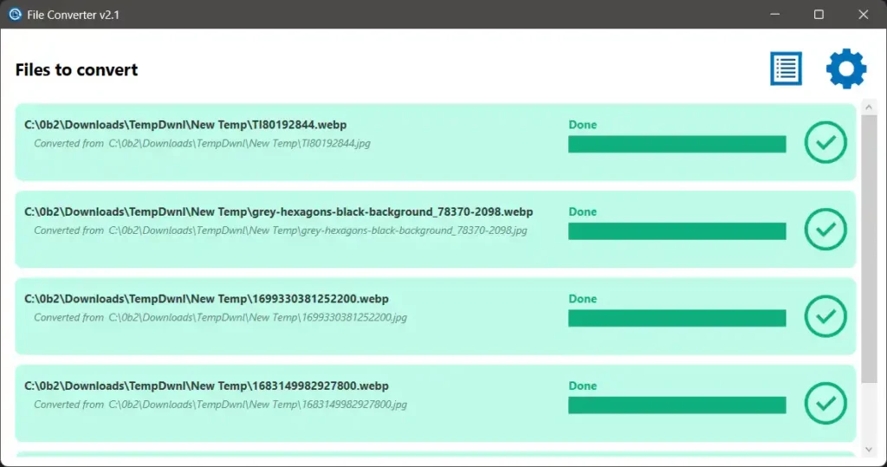Click the 'File Converter v2.1' window title
The width and height of the screenshot is (887, 467).
(73, 15)
